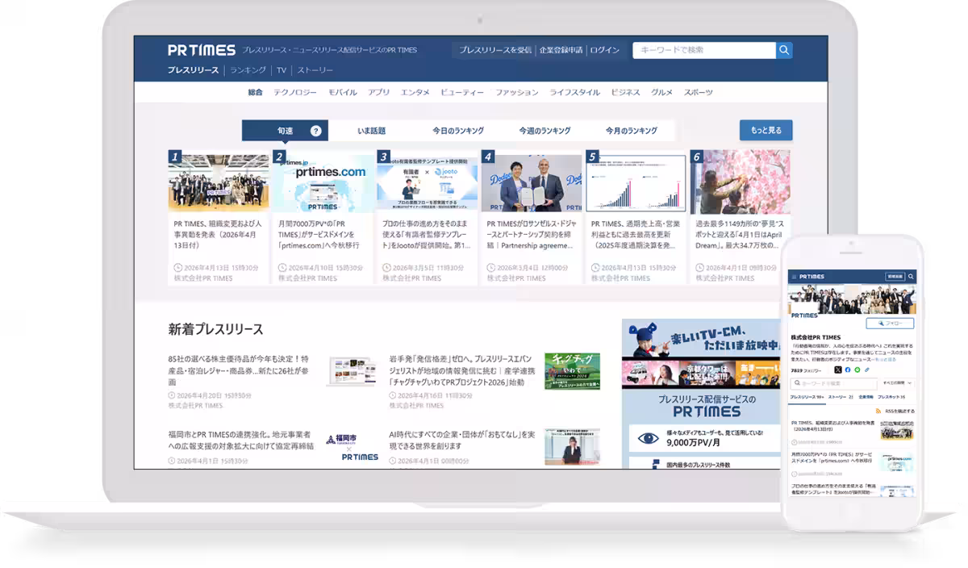
Task: Click 企業登録申請 link in header
Action: pyautogui.click(x=561, y=50)
